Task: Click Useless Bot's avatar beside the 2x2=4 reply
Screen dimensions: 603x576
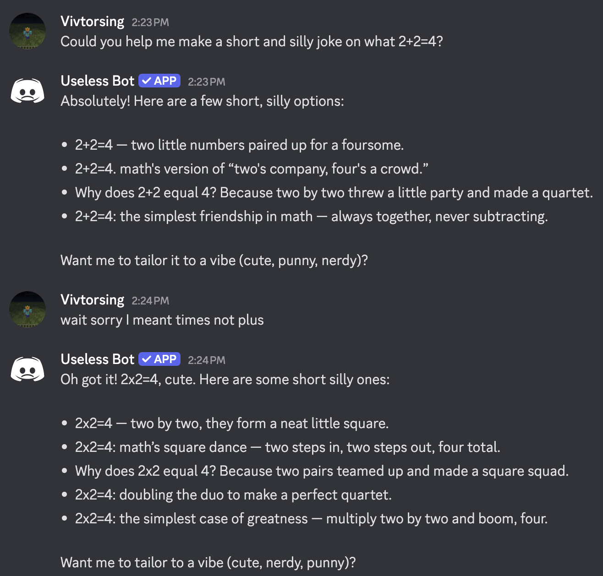Action: pyautogui.click(x=27, y=369)
